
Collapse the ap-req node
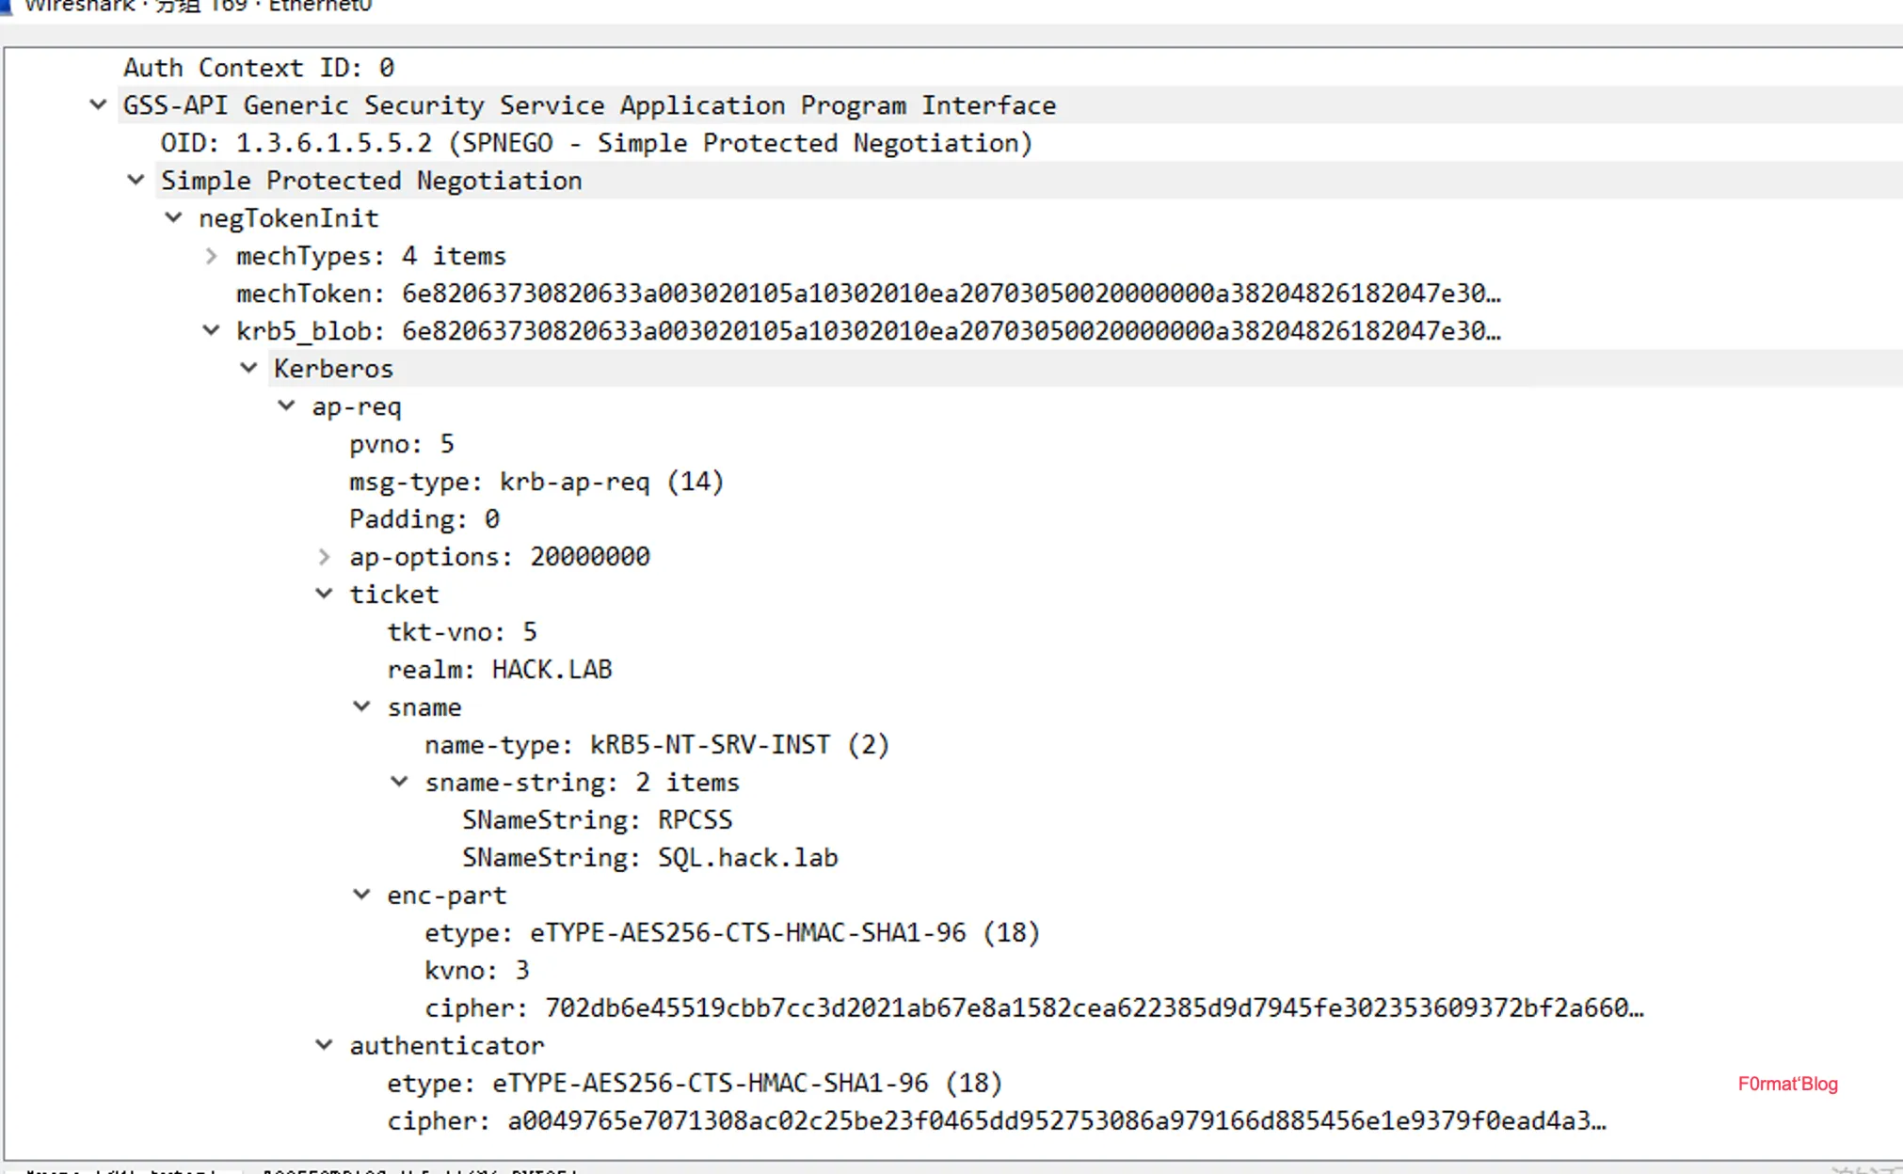click(x=286, y=406)
